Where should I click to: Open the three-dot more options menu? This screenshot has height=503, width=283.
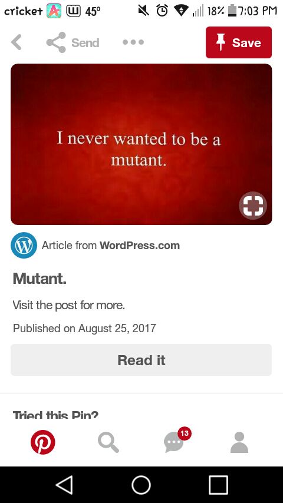133,42
